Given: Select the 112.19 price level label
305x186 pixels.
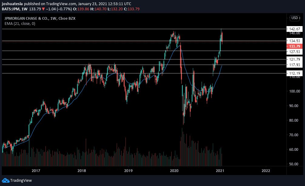Looking at the screenshot, I should (x=294, y=73).
